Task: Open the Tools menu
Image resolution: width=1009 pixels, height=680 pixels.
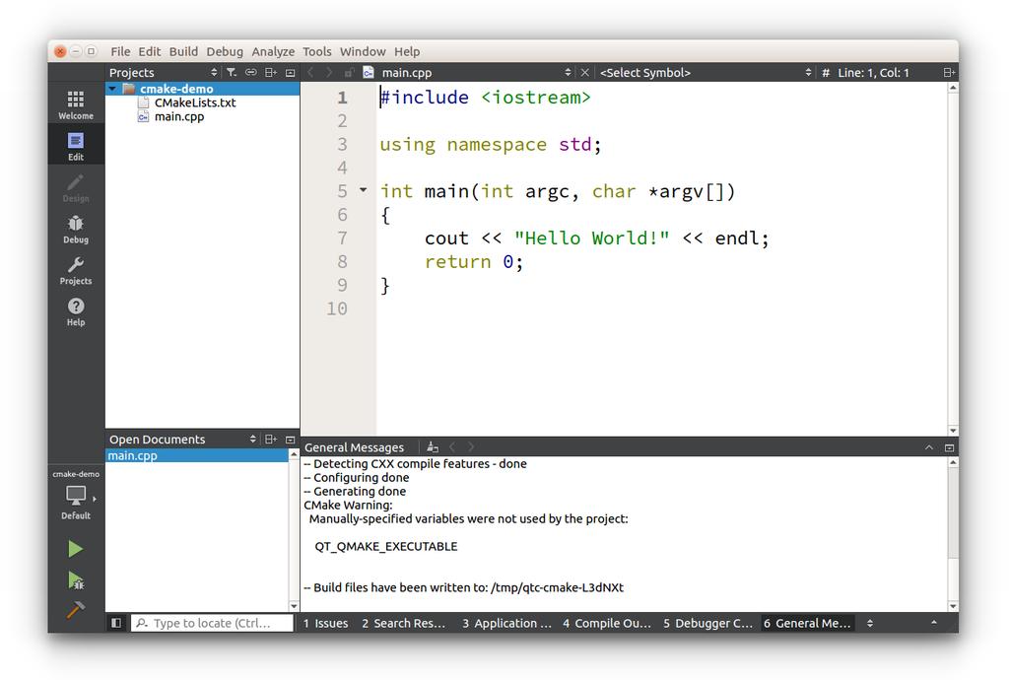Action: pos(317,51)
